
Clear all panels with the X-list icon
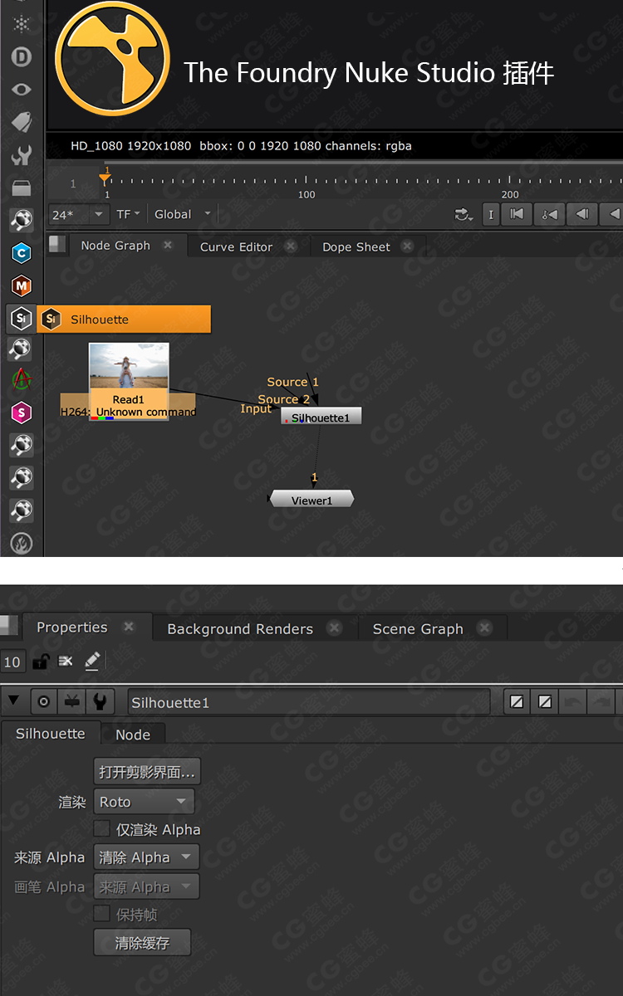66,662
